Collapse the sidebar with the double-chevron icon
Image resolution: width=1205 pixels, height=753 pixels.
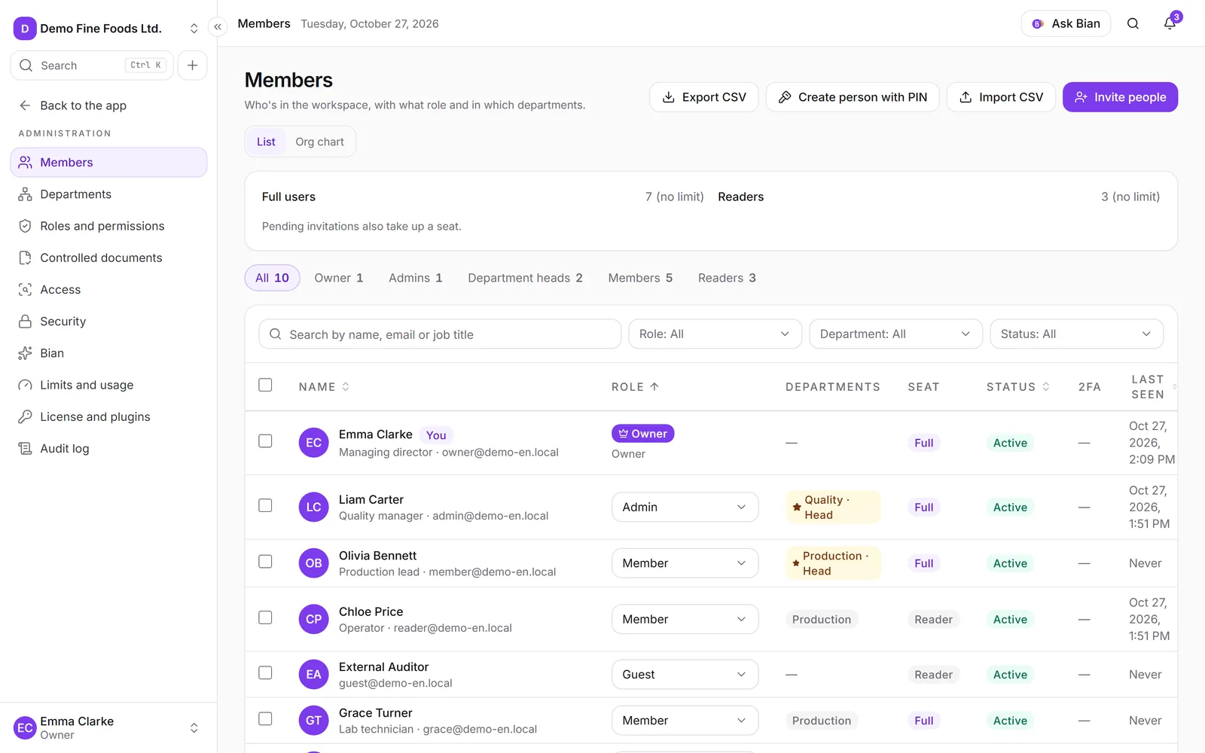218,27
